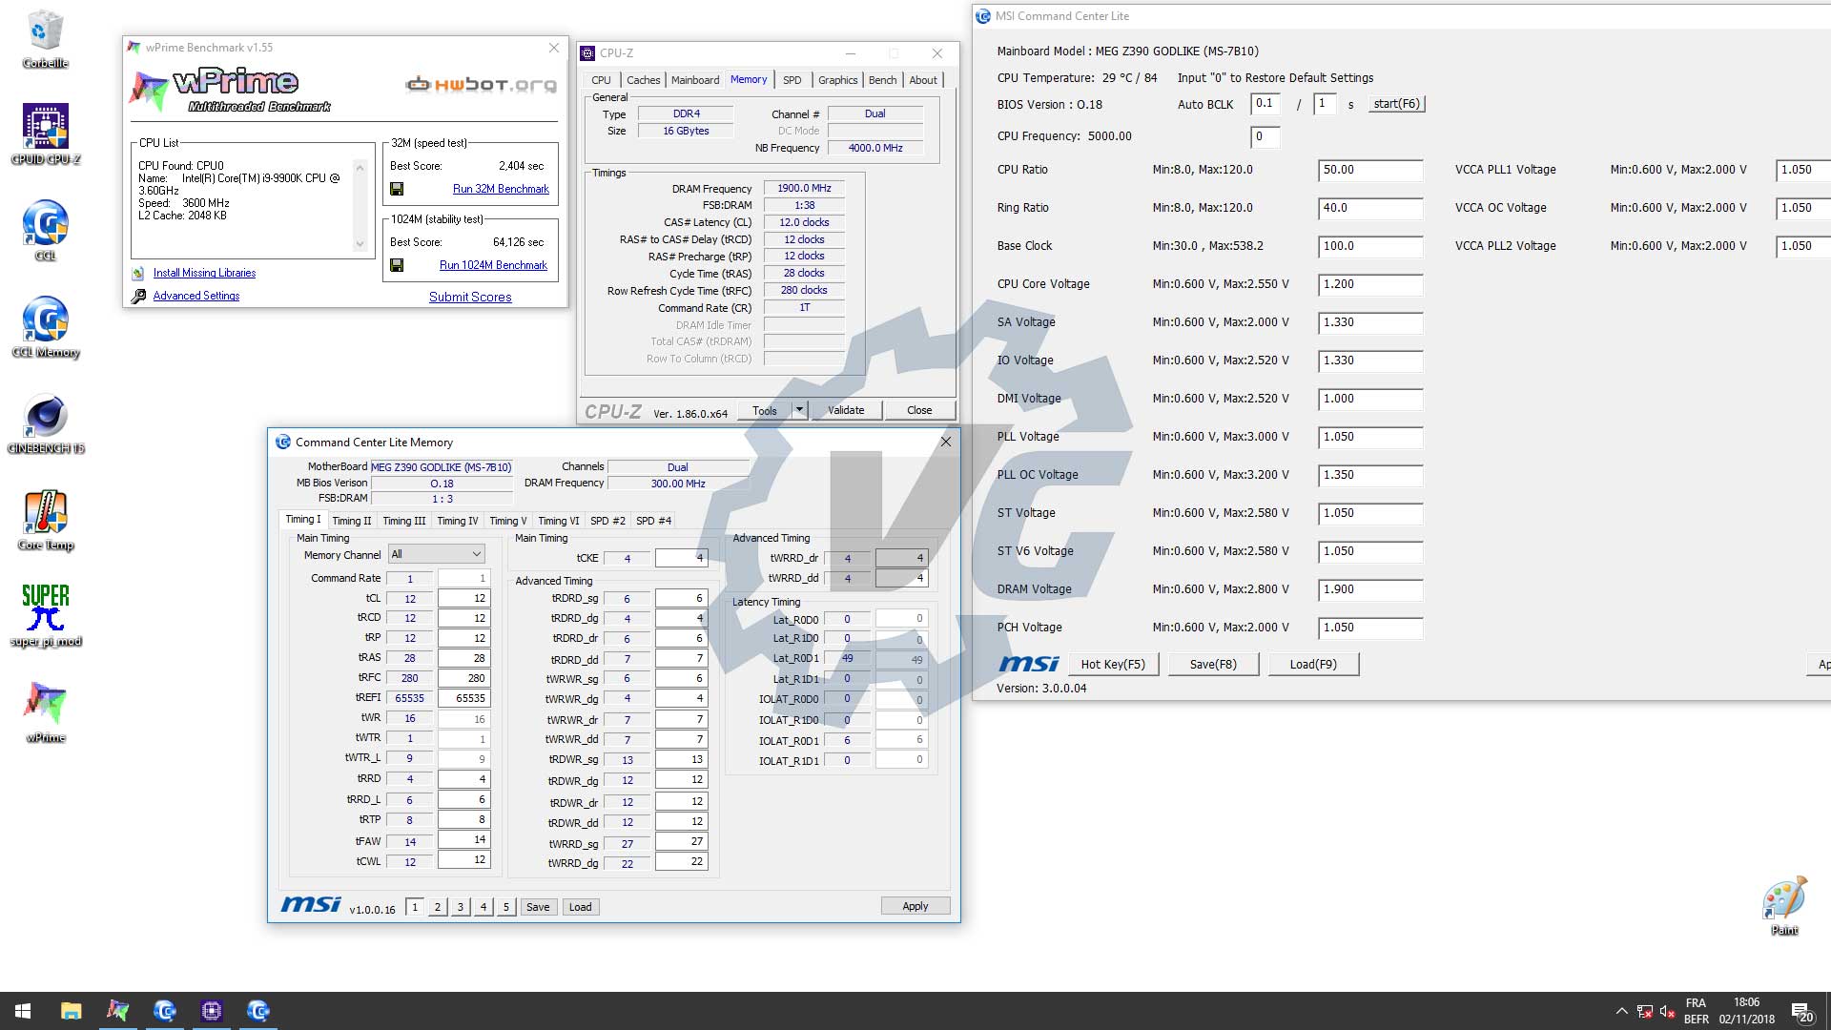The width and height of the screenshot is (1831, 1030).
Task: Select memory profile 1 button
Action: [415, 907]
